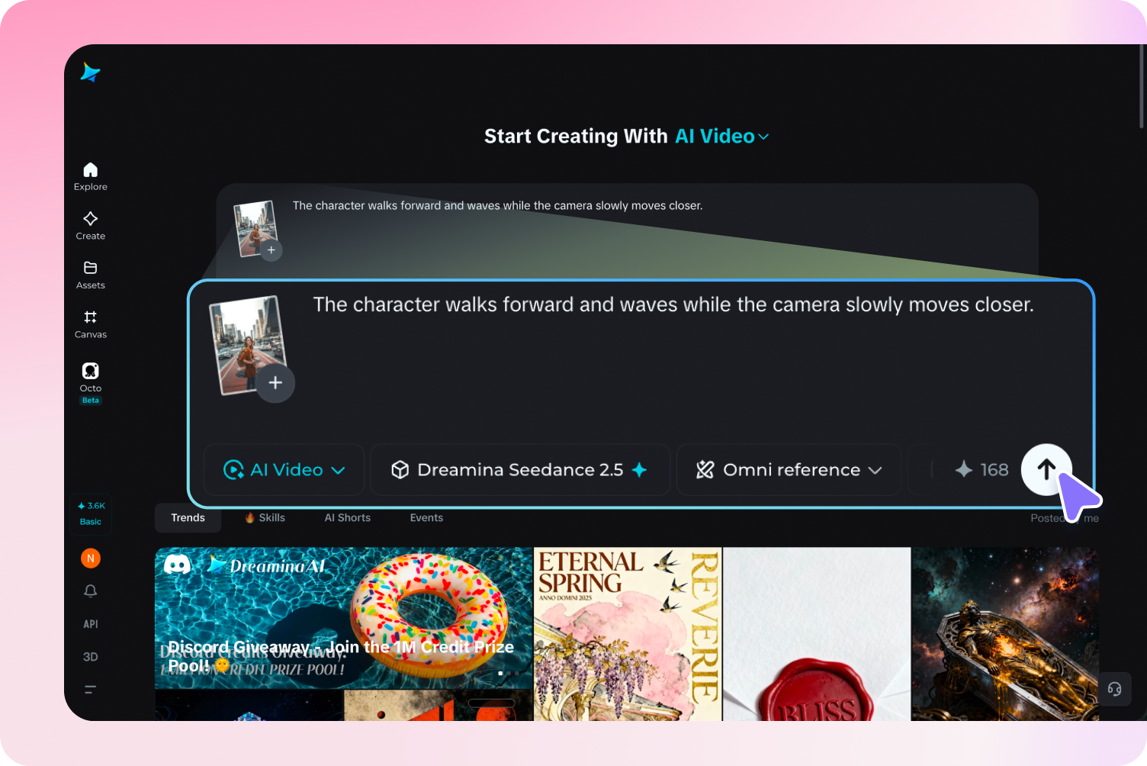Viewport: 1147px width, 766px height.
Task: View the 3.6K Basic credits badge
Action: 91,513
